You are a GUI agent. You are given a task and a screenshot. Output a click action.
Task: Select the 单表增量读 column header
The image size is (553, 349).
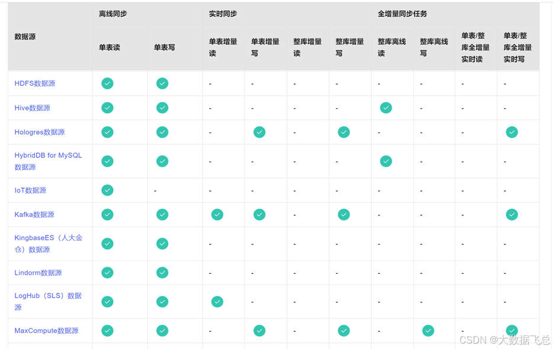[223, 47]
